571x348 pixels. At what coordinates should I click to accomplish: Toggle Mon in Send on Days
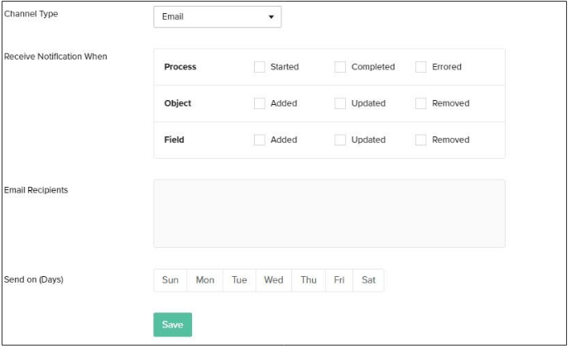205,280
